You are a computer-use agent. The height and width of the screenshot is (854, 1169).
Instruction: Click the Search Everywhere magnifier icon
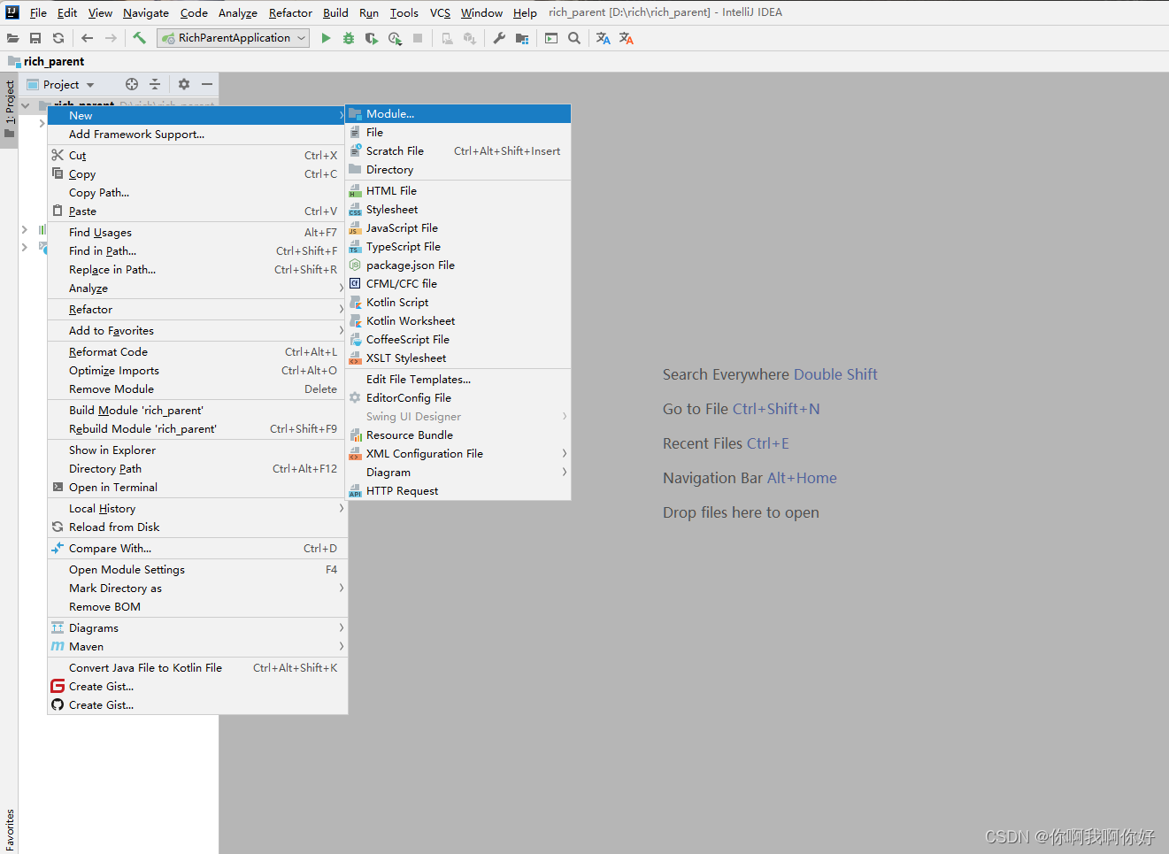574,38
